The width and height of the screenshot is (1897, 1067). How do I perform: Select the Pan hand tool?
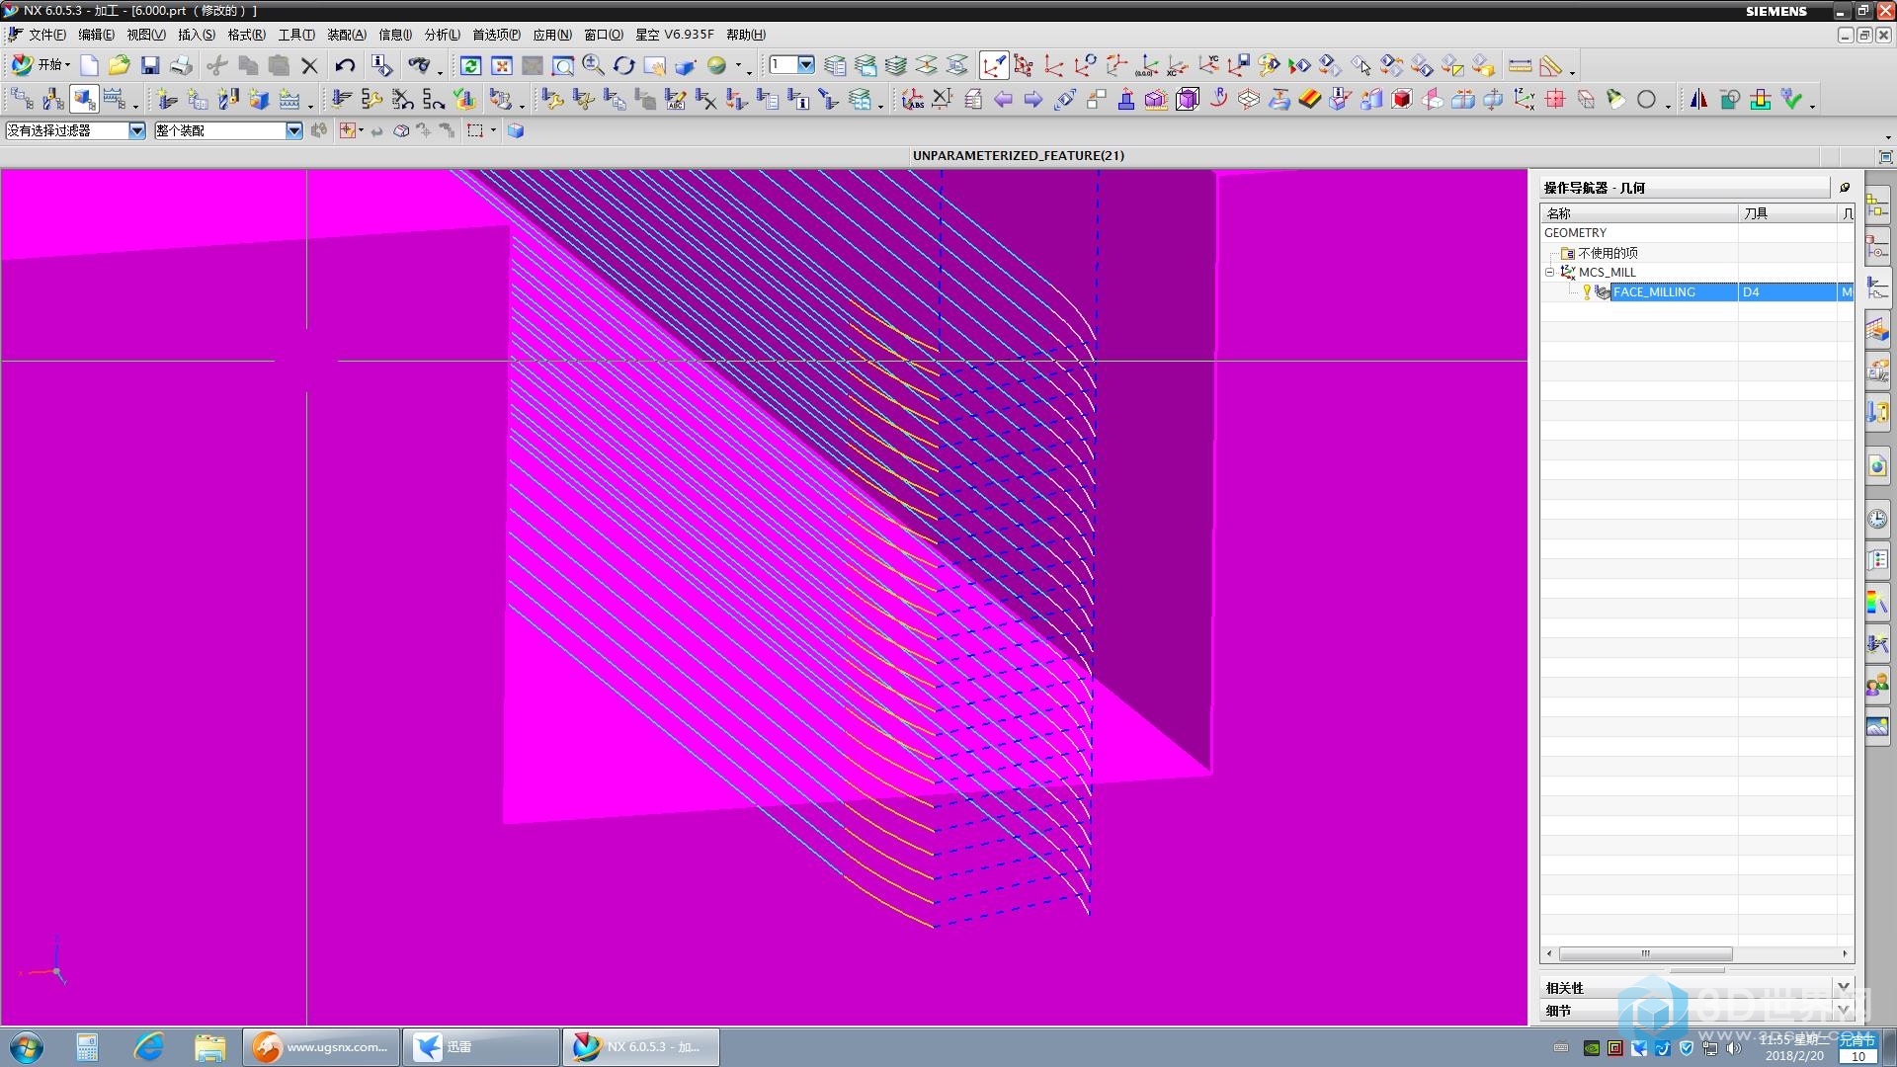pos(655,65)
